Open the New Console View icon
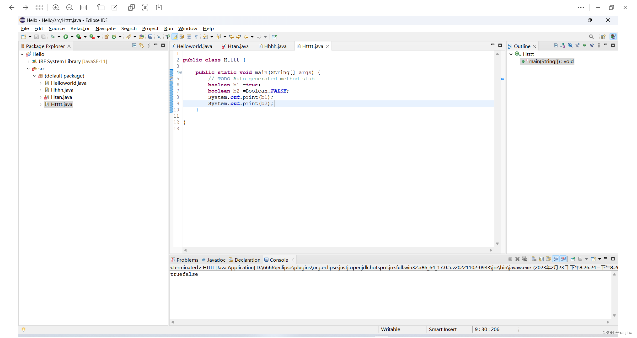637x338 pixels. click(x=593, y=259)
